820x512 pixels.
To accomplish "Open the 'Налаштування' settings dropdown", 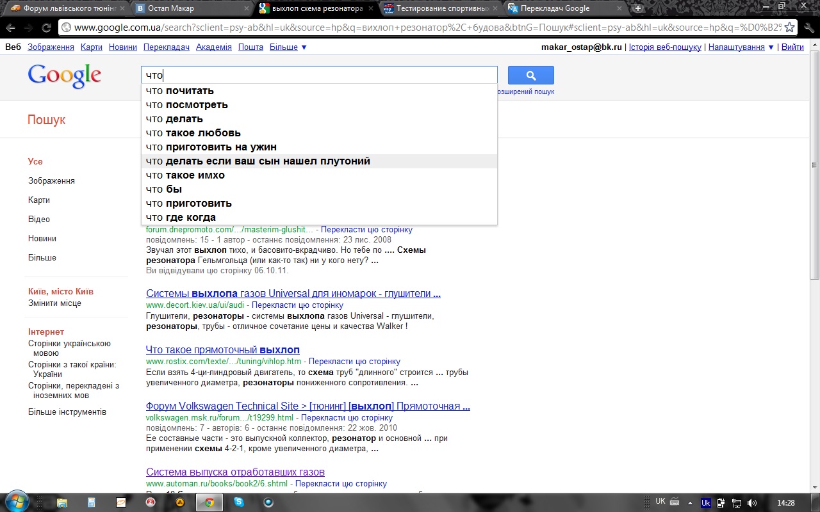I will 740,47.
